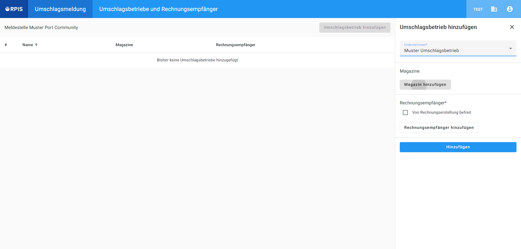Screen dimensions: 521x249
Task: Check Von Rechnungserstellung befreit checkbox
Action: 405,113
